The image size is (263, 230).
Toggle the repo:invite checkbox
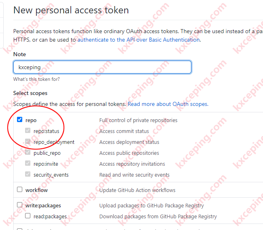pyautogui.click(x=28, y=163)
